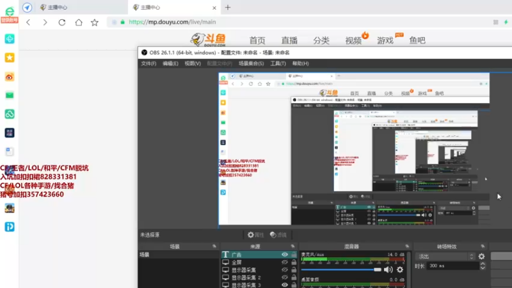This screenshot has width=512, height=288.
Task: Click the blue compass icon beside tabs
Action: coord(27,7)
